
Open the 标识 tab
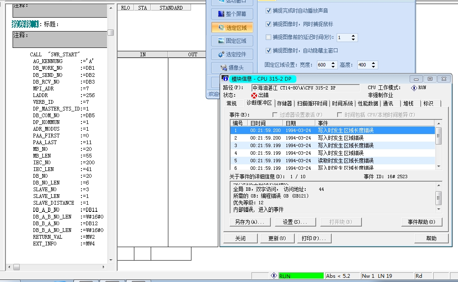(x=428, y=103)
